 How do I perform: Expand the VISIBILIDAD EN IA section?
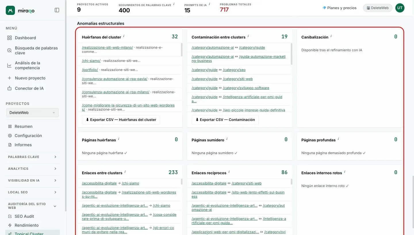tap(32, 180)
